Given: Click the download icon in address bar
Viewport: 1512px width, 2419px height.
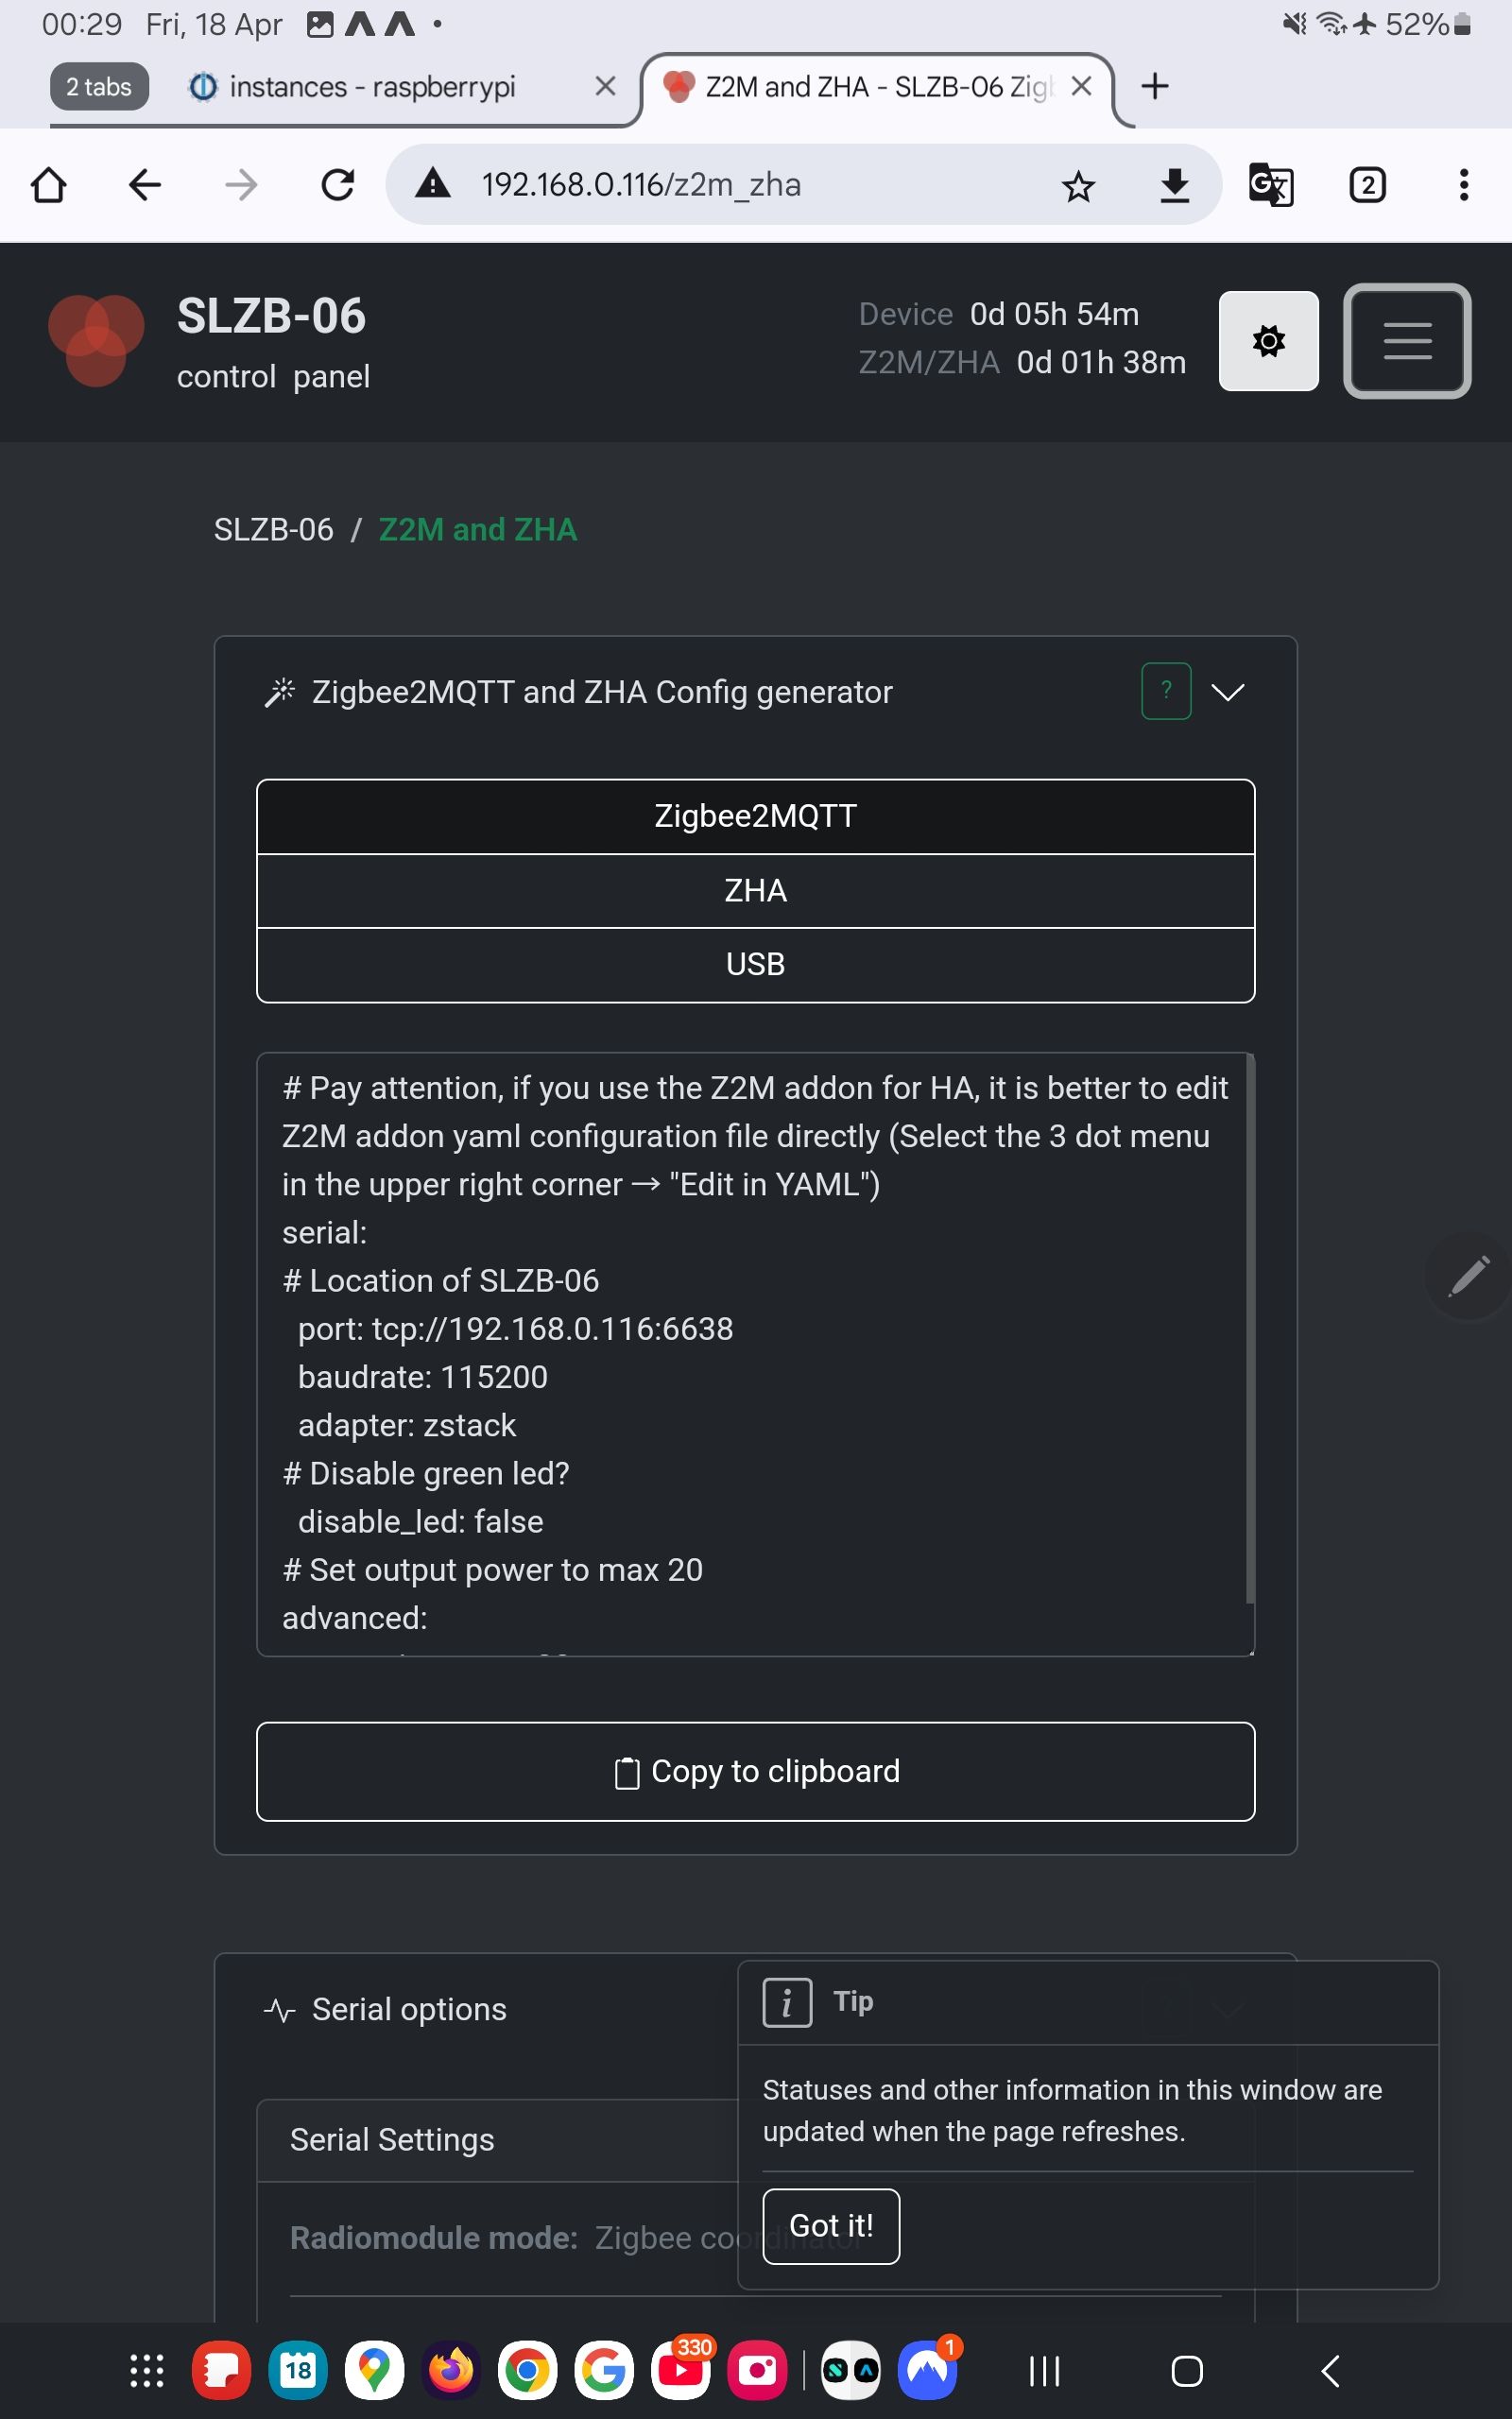Looking at the screenshot, I should 1174,186.
